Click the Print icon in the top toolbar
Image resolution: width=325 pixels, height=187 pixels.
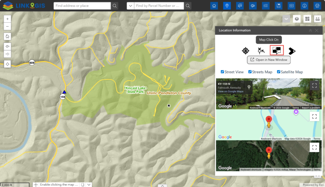click(316, 6)
